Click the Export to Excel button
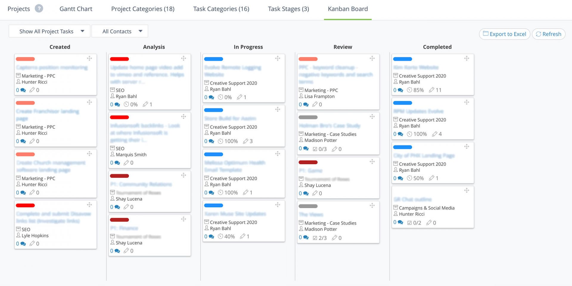The image size is (572, 286). pos(504,34)
